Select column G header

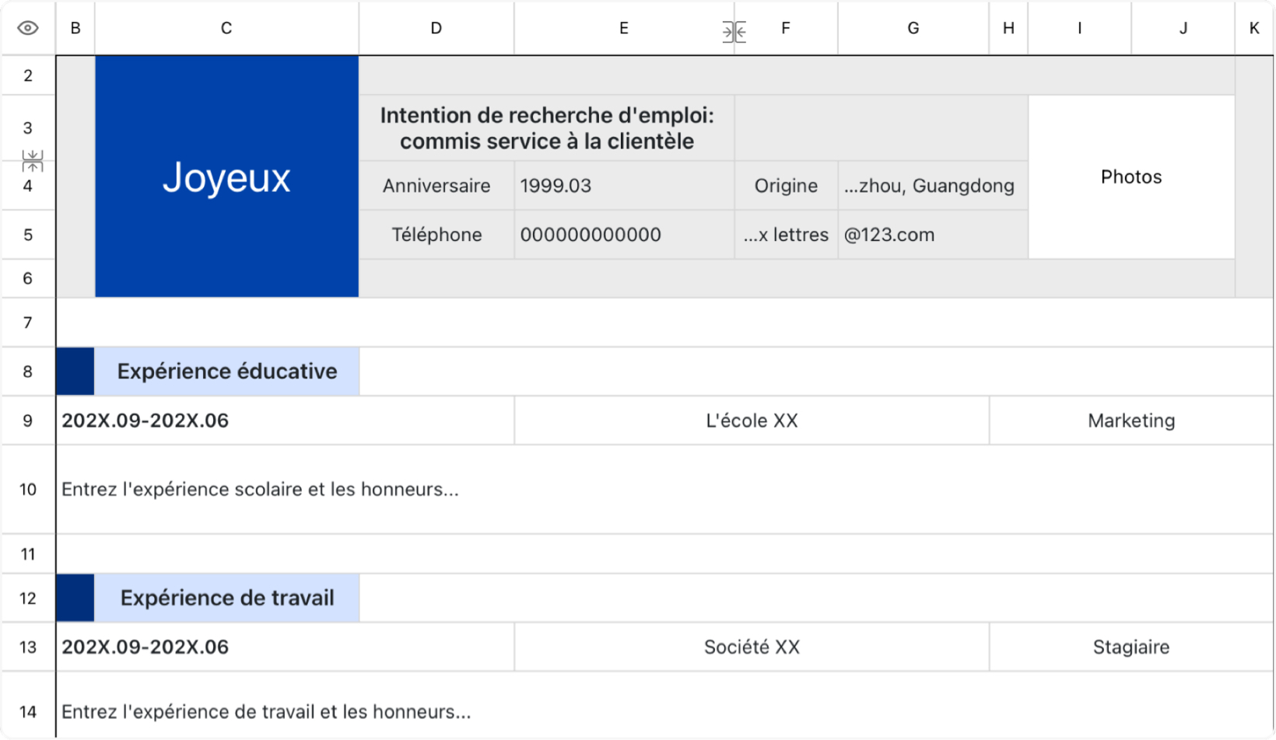point(913,28)
